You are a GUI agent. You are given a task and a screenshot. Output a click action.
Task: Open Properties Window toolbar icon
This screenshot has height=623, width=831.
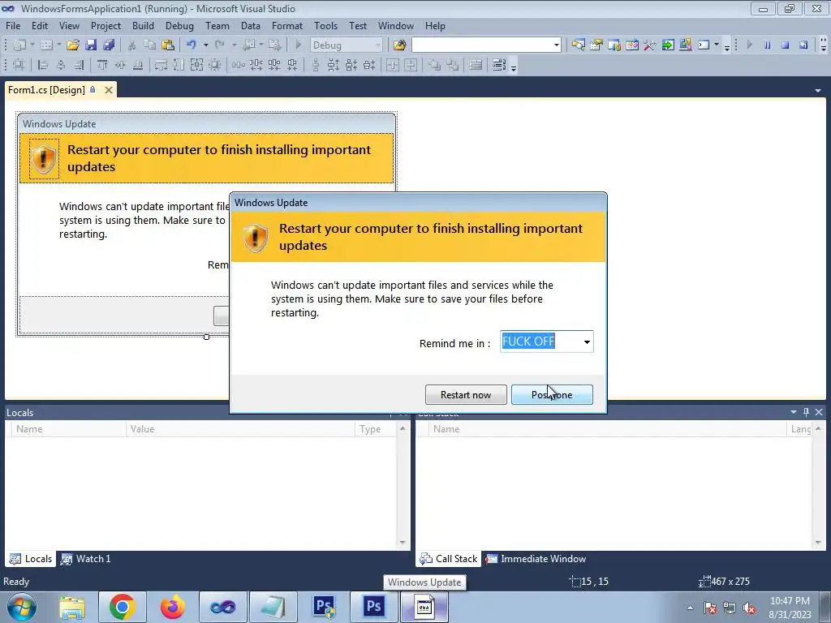click(x=596, y=45)
